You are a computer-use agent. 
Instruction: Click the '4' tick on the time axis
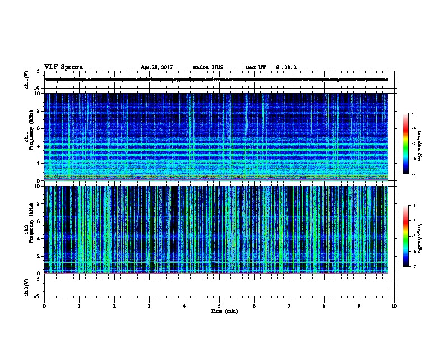[184, 306]
